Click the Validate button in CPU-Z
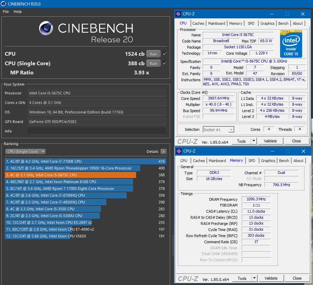This screenshot has width=313, height=285. (x=271, y=141)
